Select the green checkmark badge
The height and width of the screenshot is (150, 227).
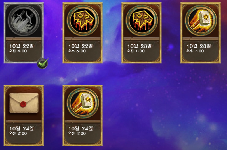(43, 63)
